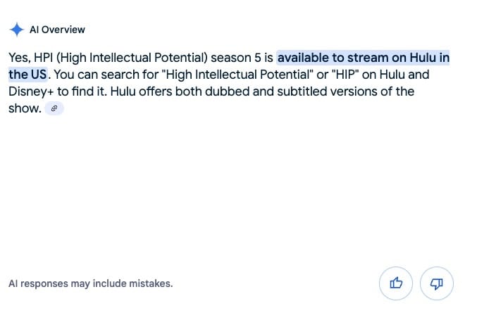This screenshot has width=477, height=313.
Task: Click parenthetical "(High Intellectual Potential)" in first line
Action: pos(132,58)
